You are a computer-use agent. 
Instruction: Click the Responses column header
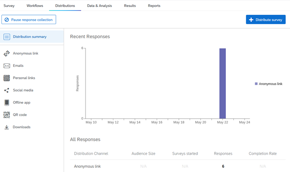point(223,153)
